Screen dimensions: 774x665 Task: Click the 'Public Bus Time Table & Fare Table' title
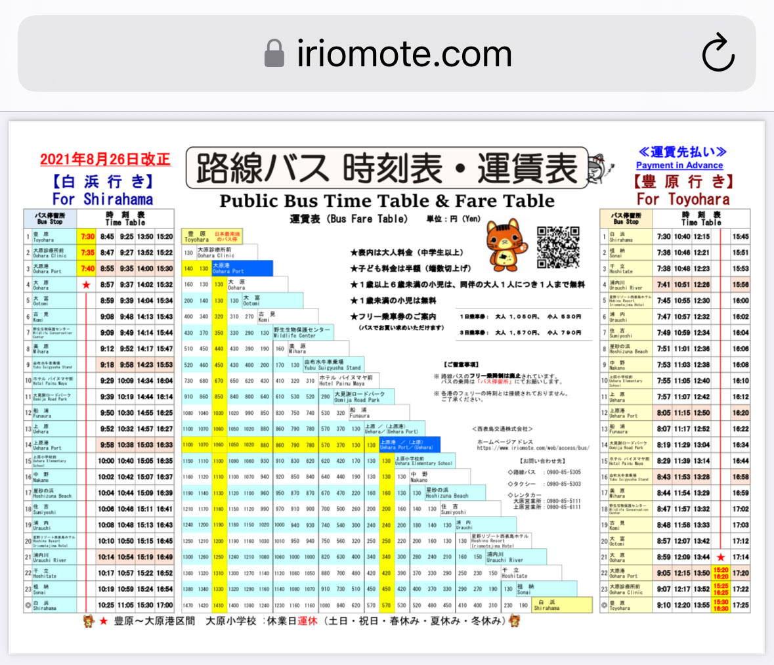(x=387, y=201)
